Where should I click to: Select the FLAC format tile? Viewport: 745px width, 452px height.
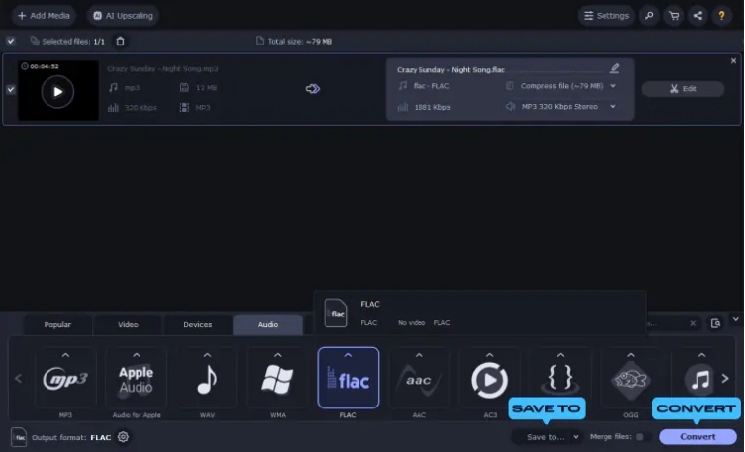[x=348, y=378]
